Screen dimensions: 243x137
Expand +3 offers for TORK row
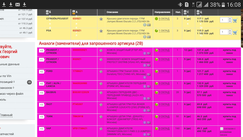(42, 117)
